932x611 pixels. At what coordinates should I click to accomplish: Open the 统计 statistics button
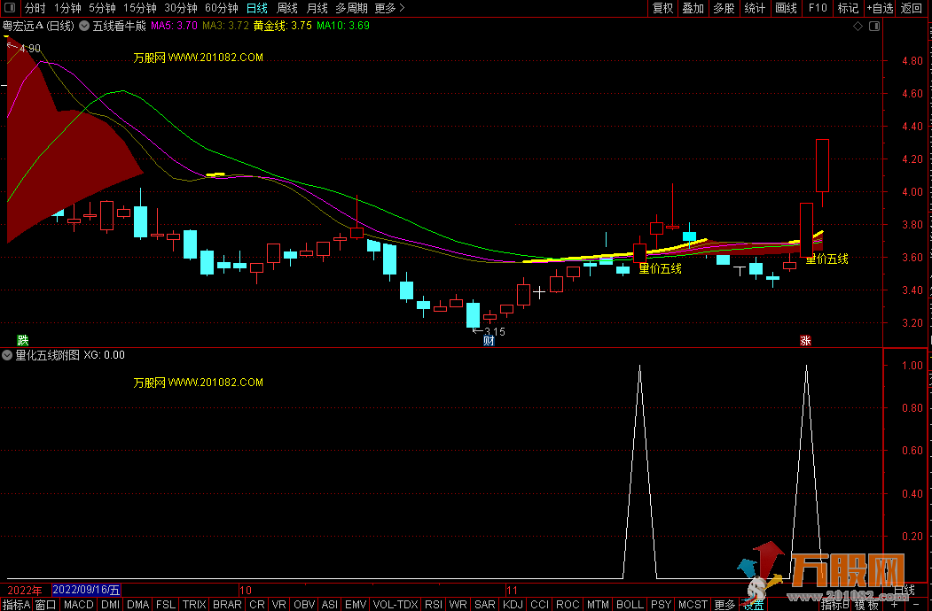[x=755, y=8]
